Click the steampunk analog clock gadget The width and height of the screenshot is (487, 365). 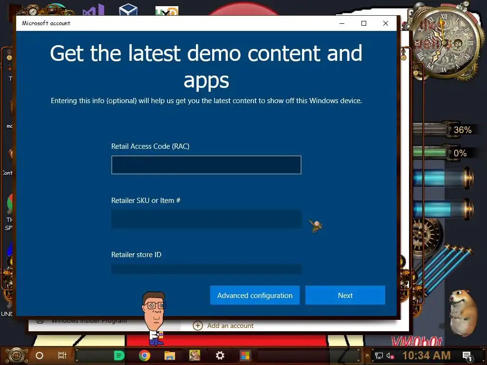pos(445,42)
